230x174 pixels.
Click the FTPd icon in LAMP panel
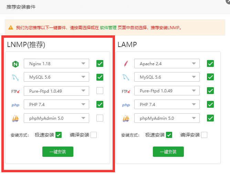pyautogui.click(x=126, y=92)
